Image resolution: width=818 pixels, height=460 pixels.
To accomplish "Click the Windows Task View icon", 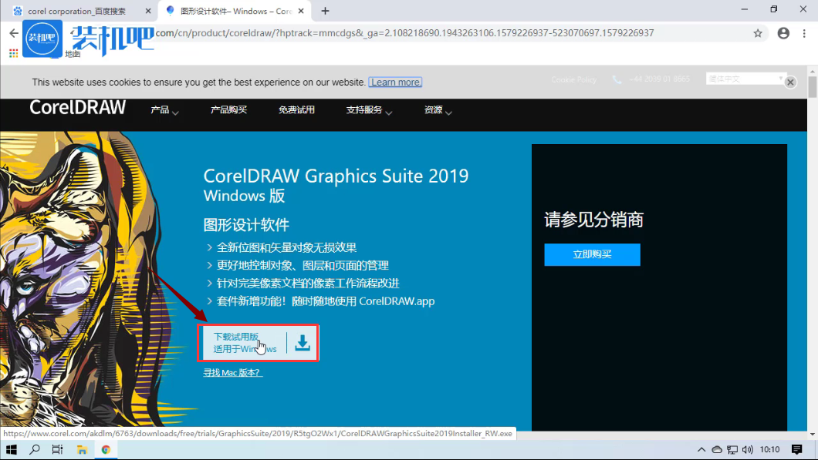I will point(57,449).
